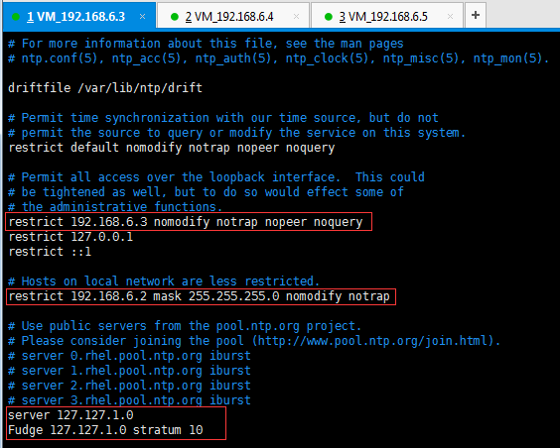Click the commented server 0.rhel.pool.ntp.org line
The width and height of the screenshot is (560, 448).
coord(129,356)
